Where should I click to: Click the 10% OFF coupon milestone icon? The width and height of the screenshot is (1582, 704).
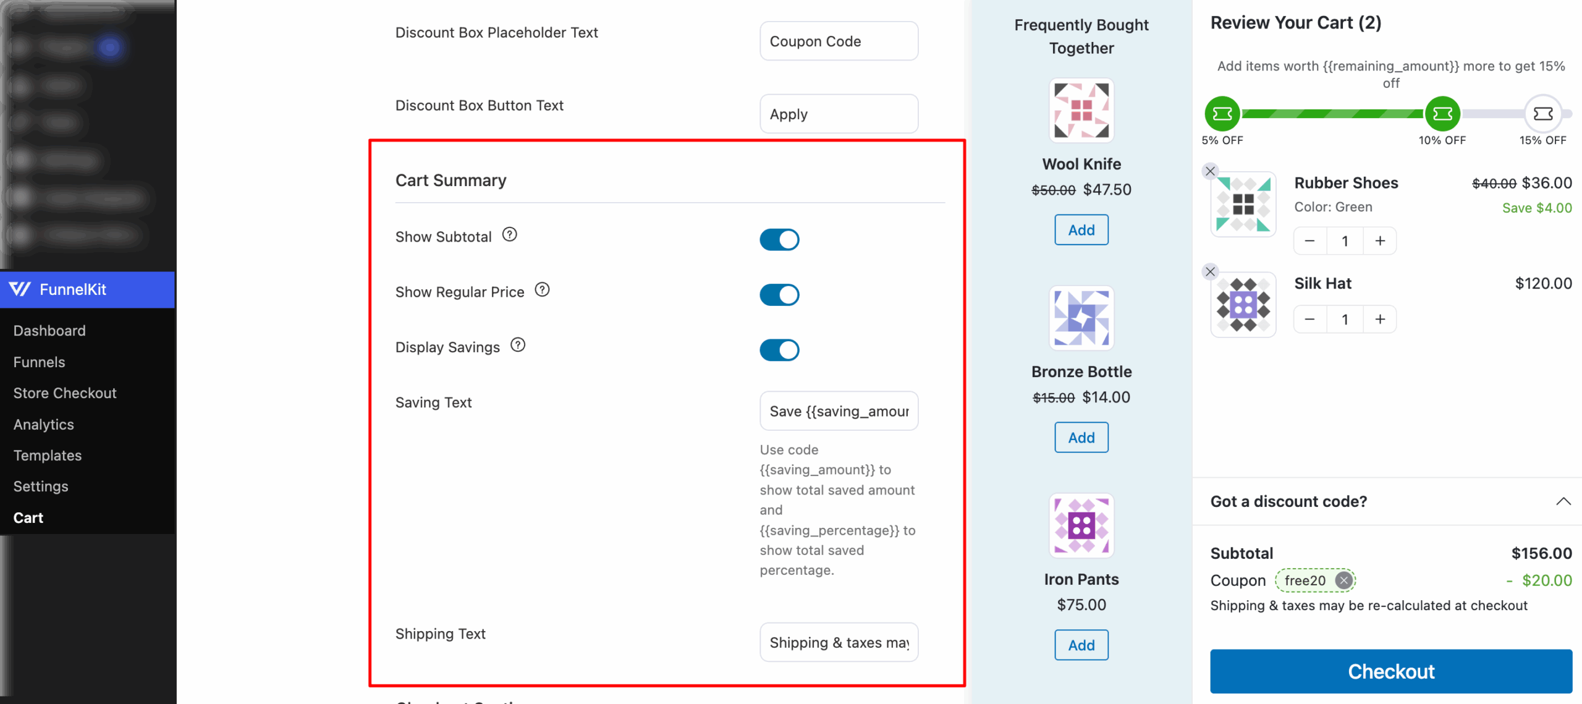(1442, 113)
